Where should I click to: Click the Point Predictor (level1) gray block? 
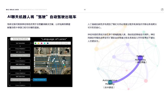(20, 55)
